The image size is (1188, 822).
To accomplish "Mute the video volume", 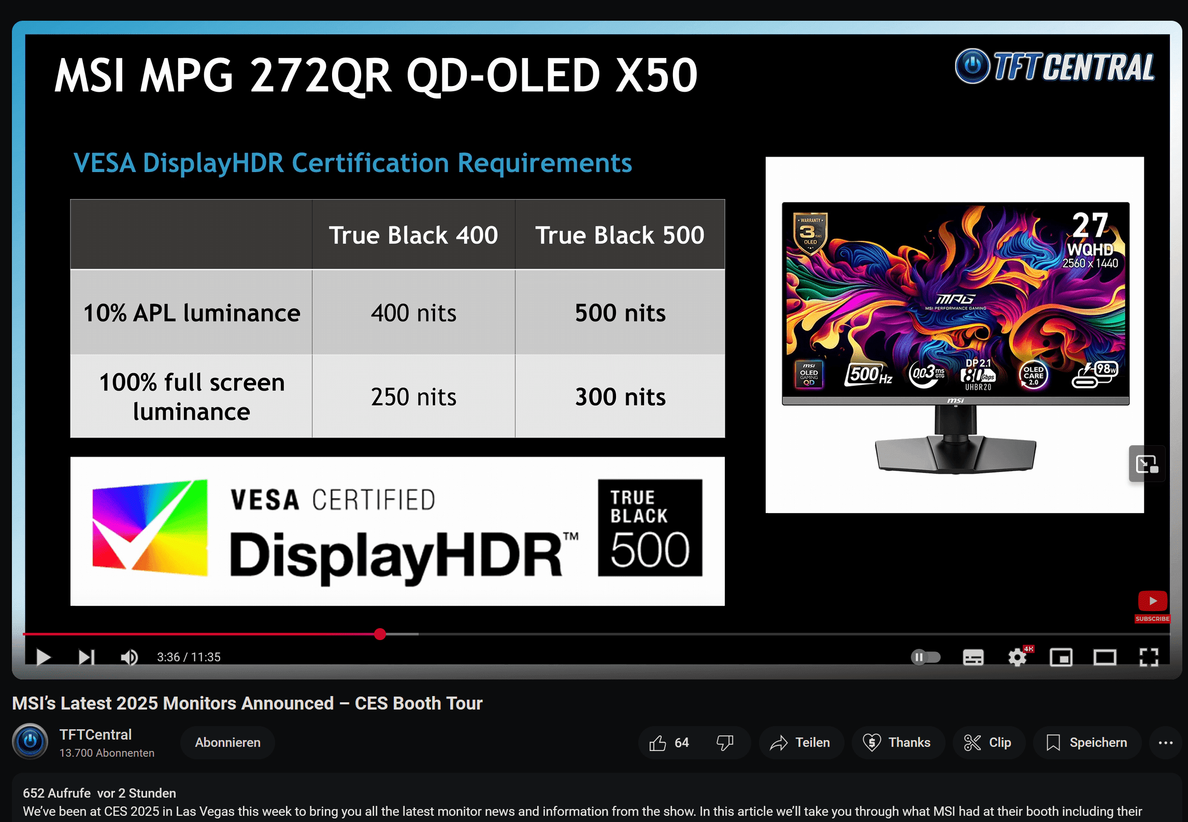I will coord(129,657).
